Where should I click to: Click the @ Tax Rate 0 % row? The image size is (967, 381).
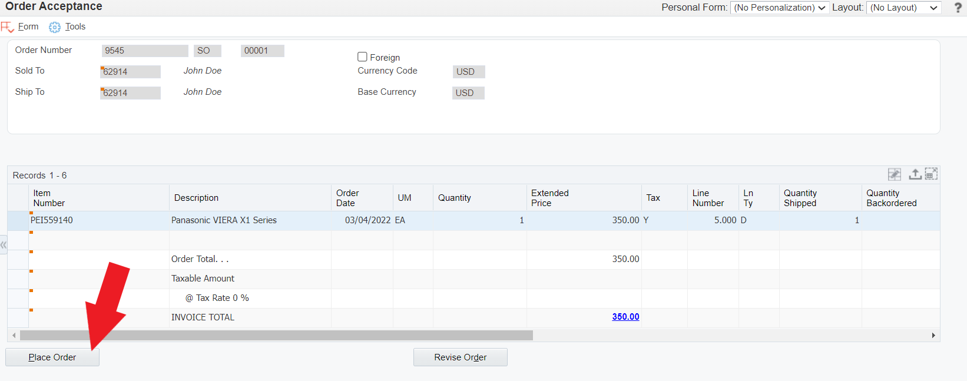(x=217, y=298)
